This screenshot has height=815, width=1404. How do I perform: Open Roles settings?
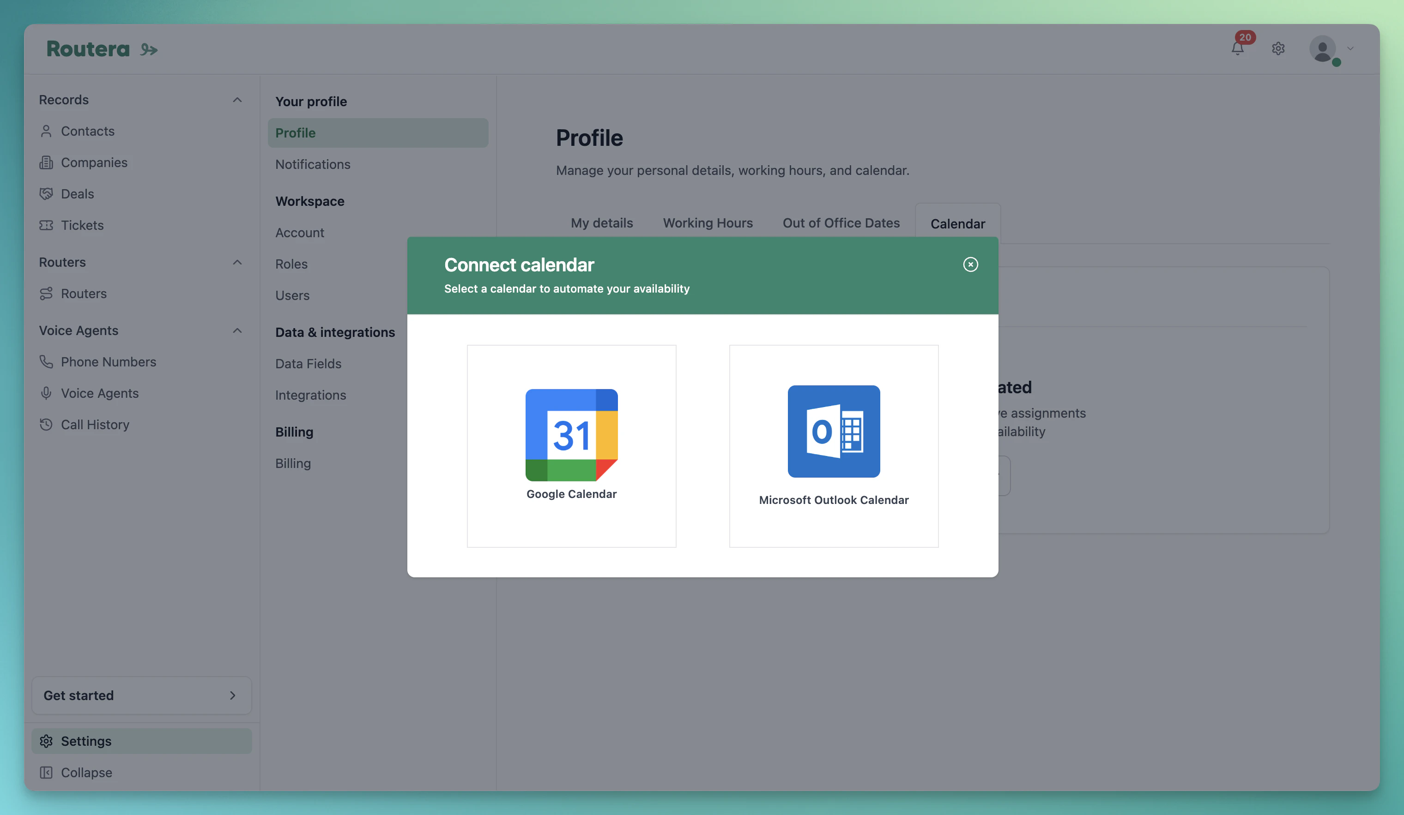[291, 264]
